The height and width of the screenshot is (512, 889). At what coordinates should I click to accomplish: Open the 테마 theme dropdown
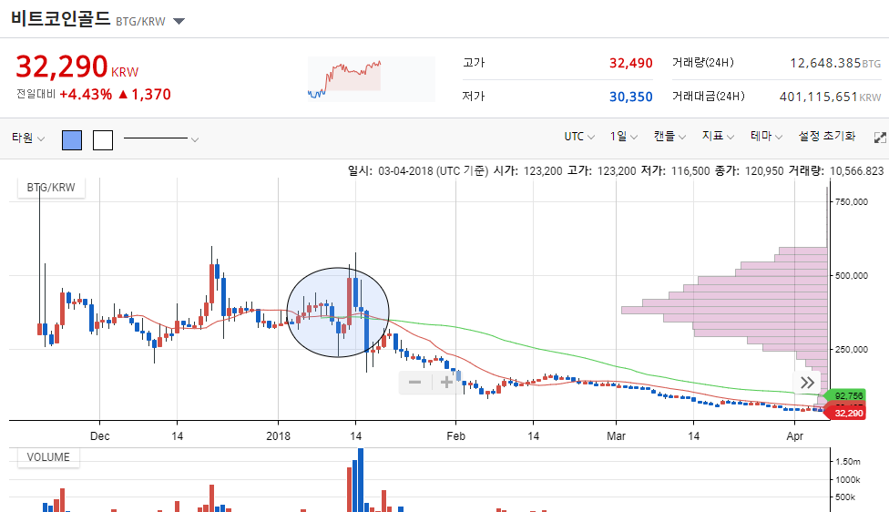pos(766,137)
